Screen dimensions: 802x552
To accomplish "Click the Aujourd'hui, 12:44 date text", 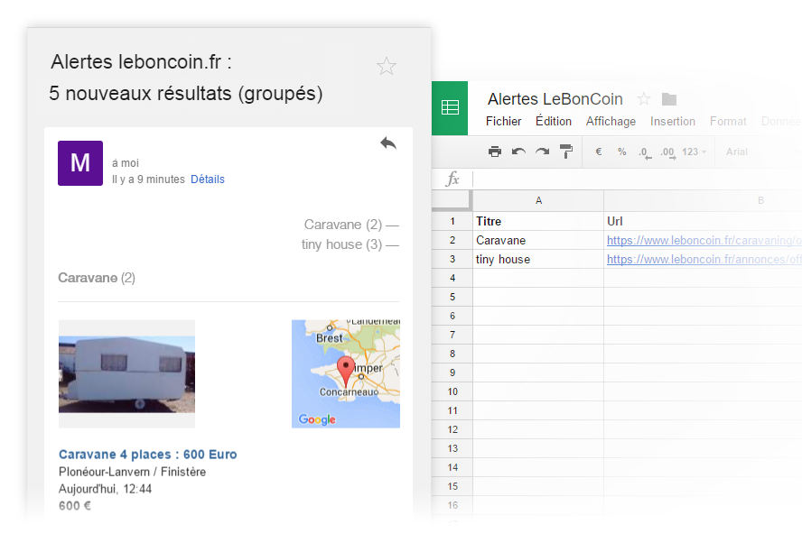I will (105, 489).
